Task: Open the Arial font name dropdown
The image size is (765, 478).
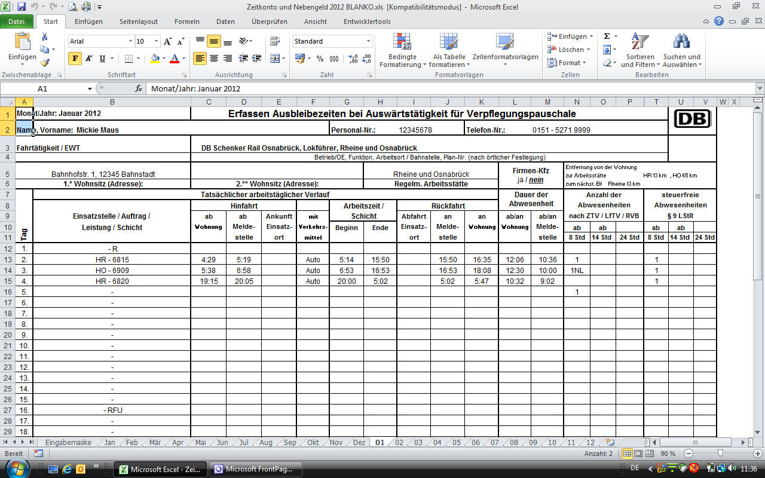Action: (x=130, y=41)
